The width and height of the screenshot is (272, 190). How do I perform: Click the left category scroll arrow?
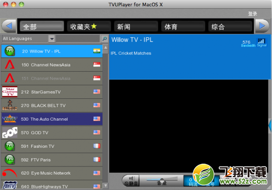(x=9, y=26)
